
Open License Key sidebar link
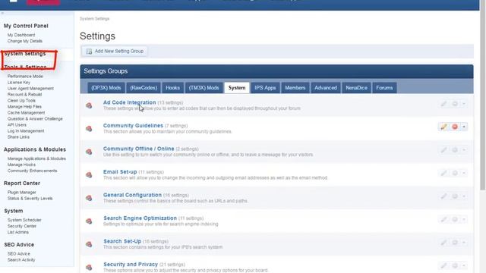click(x=18, y=83)
